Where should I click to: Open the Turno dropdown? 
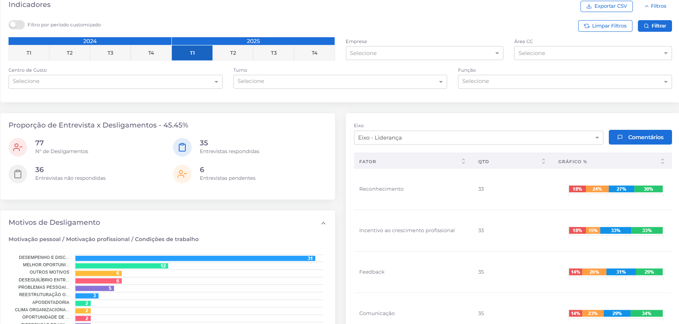[x=340, y=81]
